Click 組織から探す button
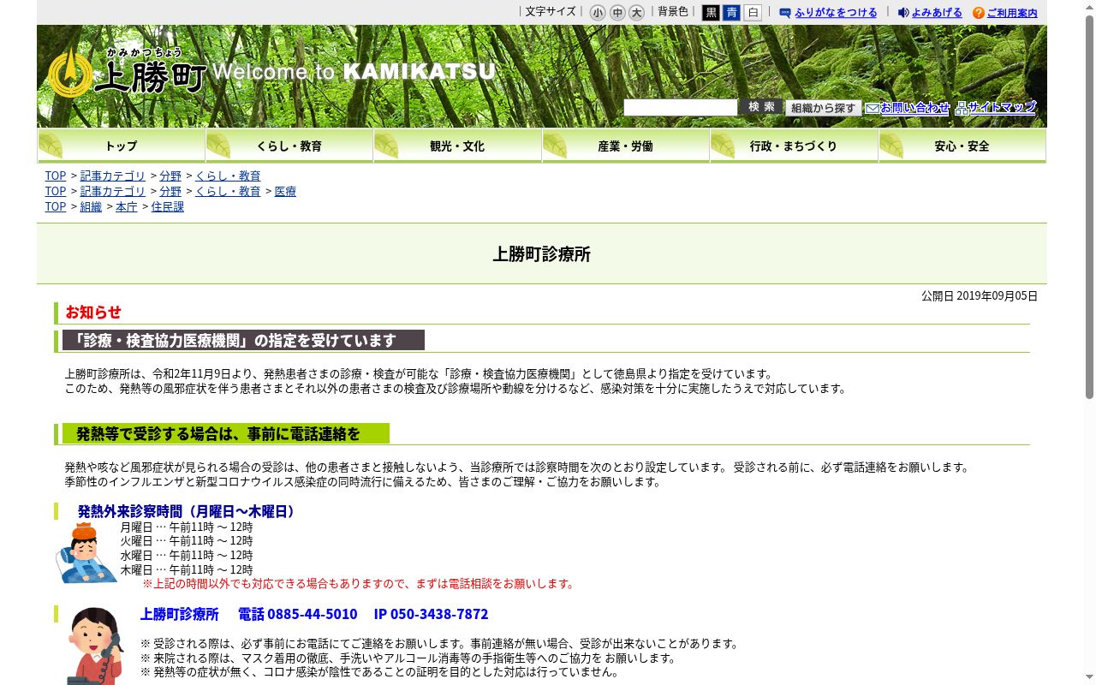The height and width of the screenshot is (685, 1096). 823,108
